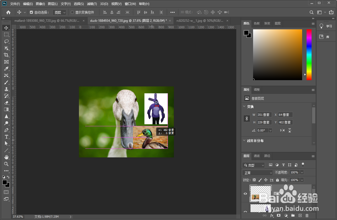
Task: Open the 类型 layer filter dropdown
Action: (x=254, y=165)
